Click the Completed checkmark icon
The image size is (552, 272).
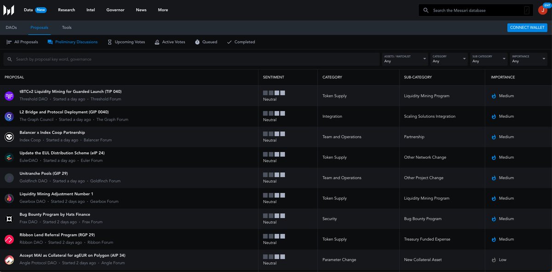click(x=229, y=42)
